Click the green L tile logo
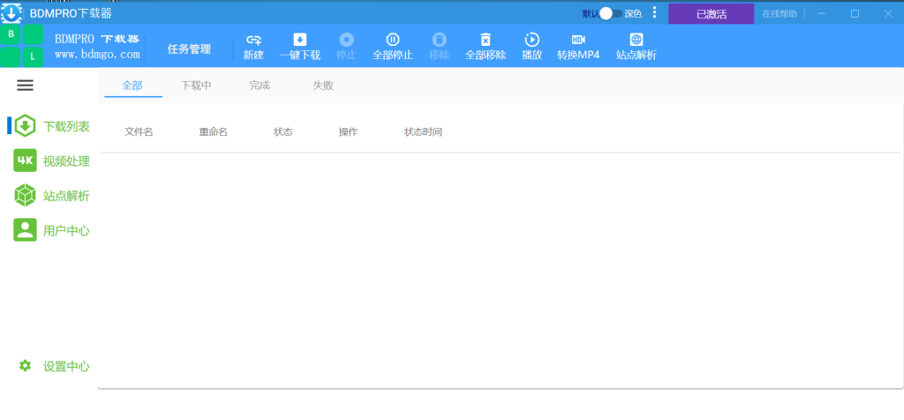The image size is (904, 420). (33, 57)
